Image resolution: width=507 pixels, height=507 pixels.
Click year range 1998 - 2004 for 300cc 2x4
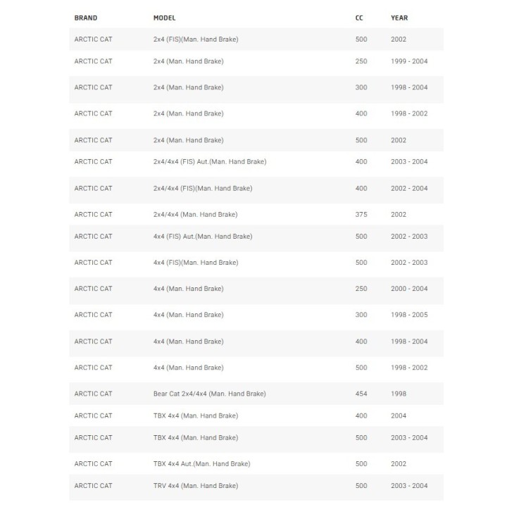[409, 87]
